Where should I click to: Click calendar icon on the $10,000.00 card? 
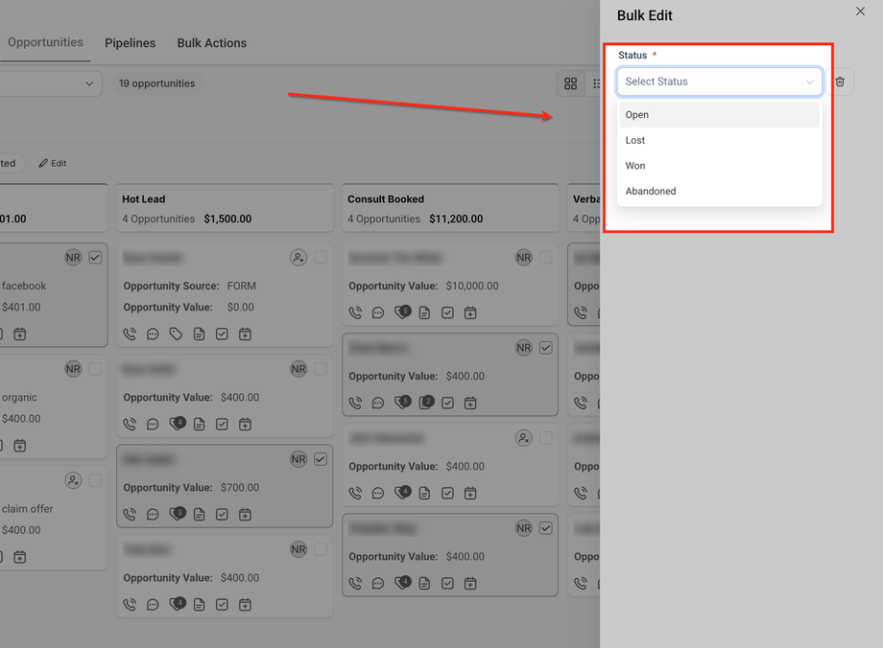click(x=470, y=312)
